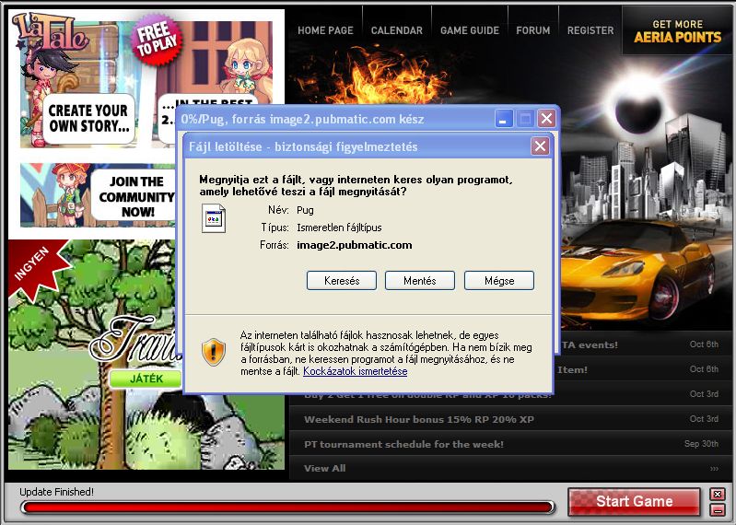Click the Sep 30th date beside PT tournament

[x=701, y=443]
